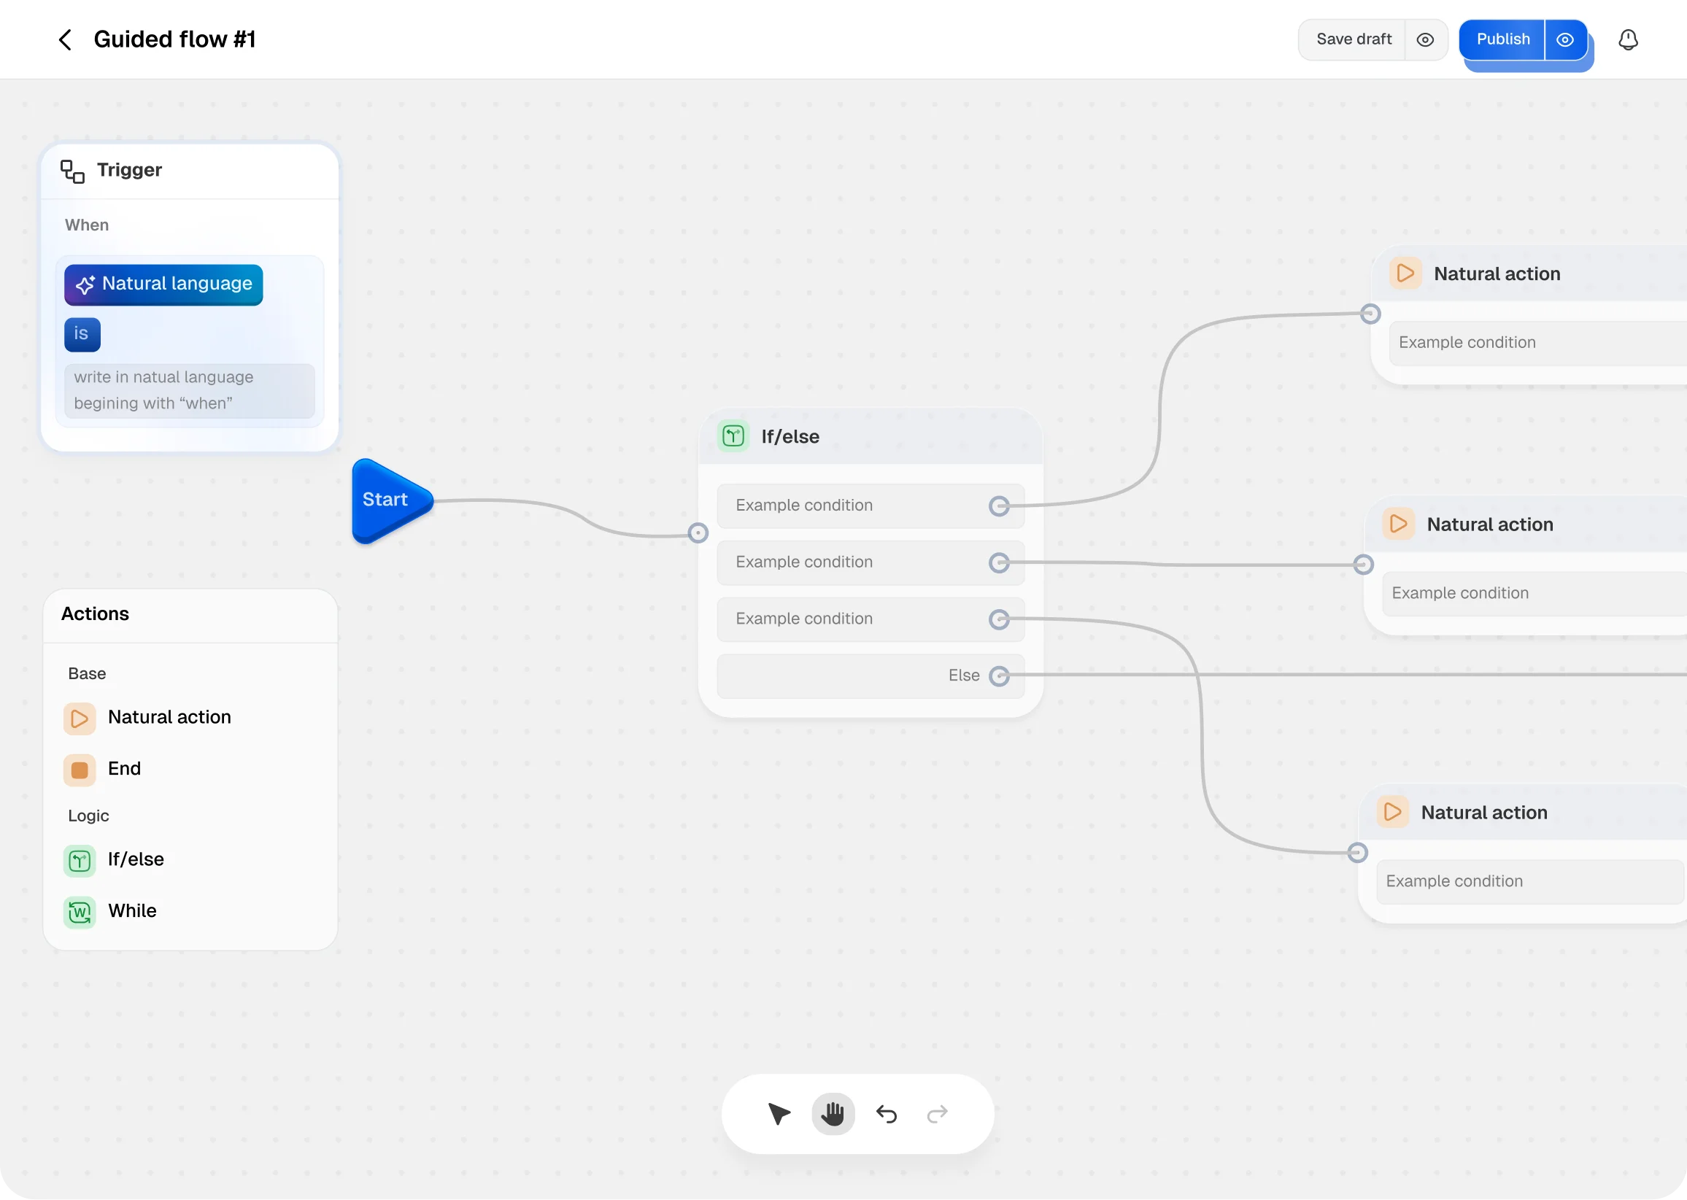This screenshot has height=1200, width=1687.
Task: Toggle preview eye next to Publish
Action: (1565, 40)
